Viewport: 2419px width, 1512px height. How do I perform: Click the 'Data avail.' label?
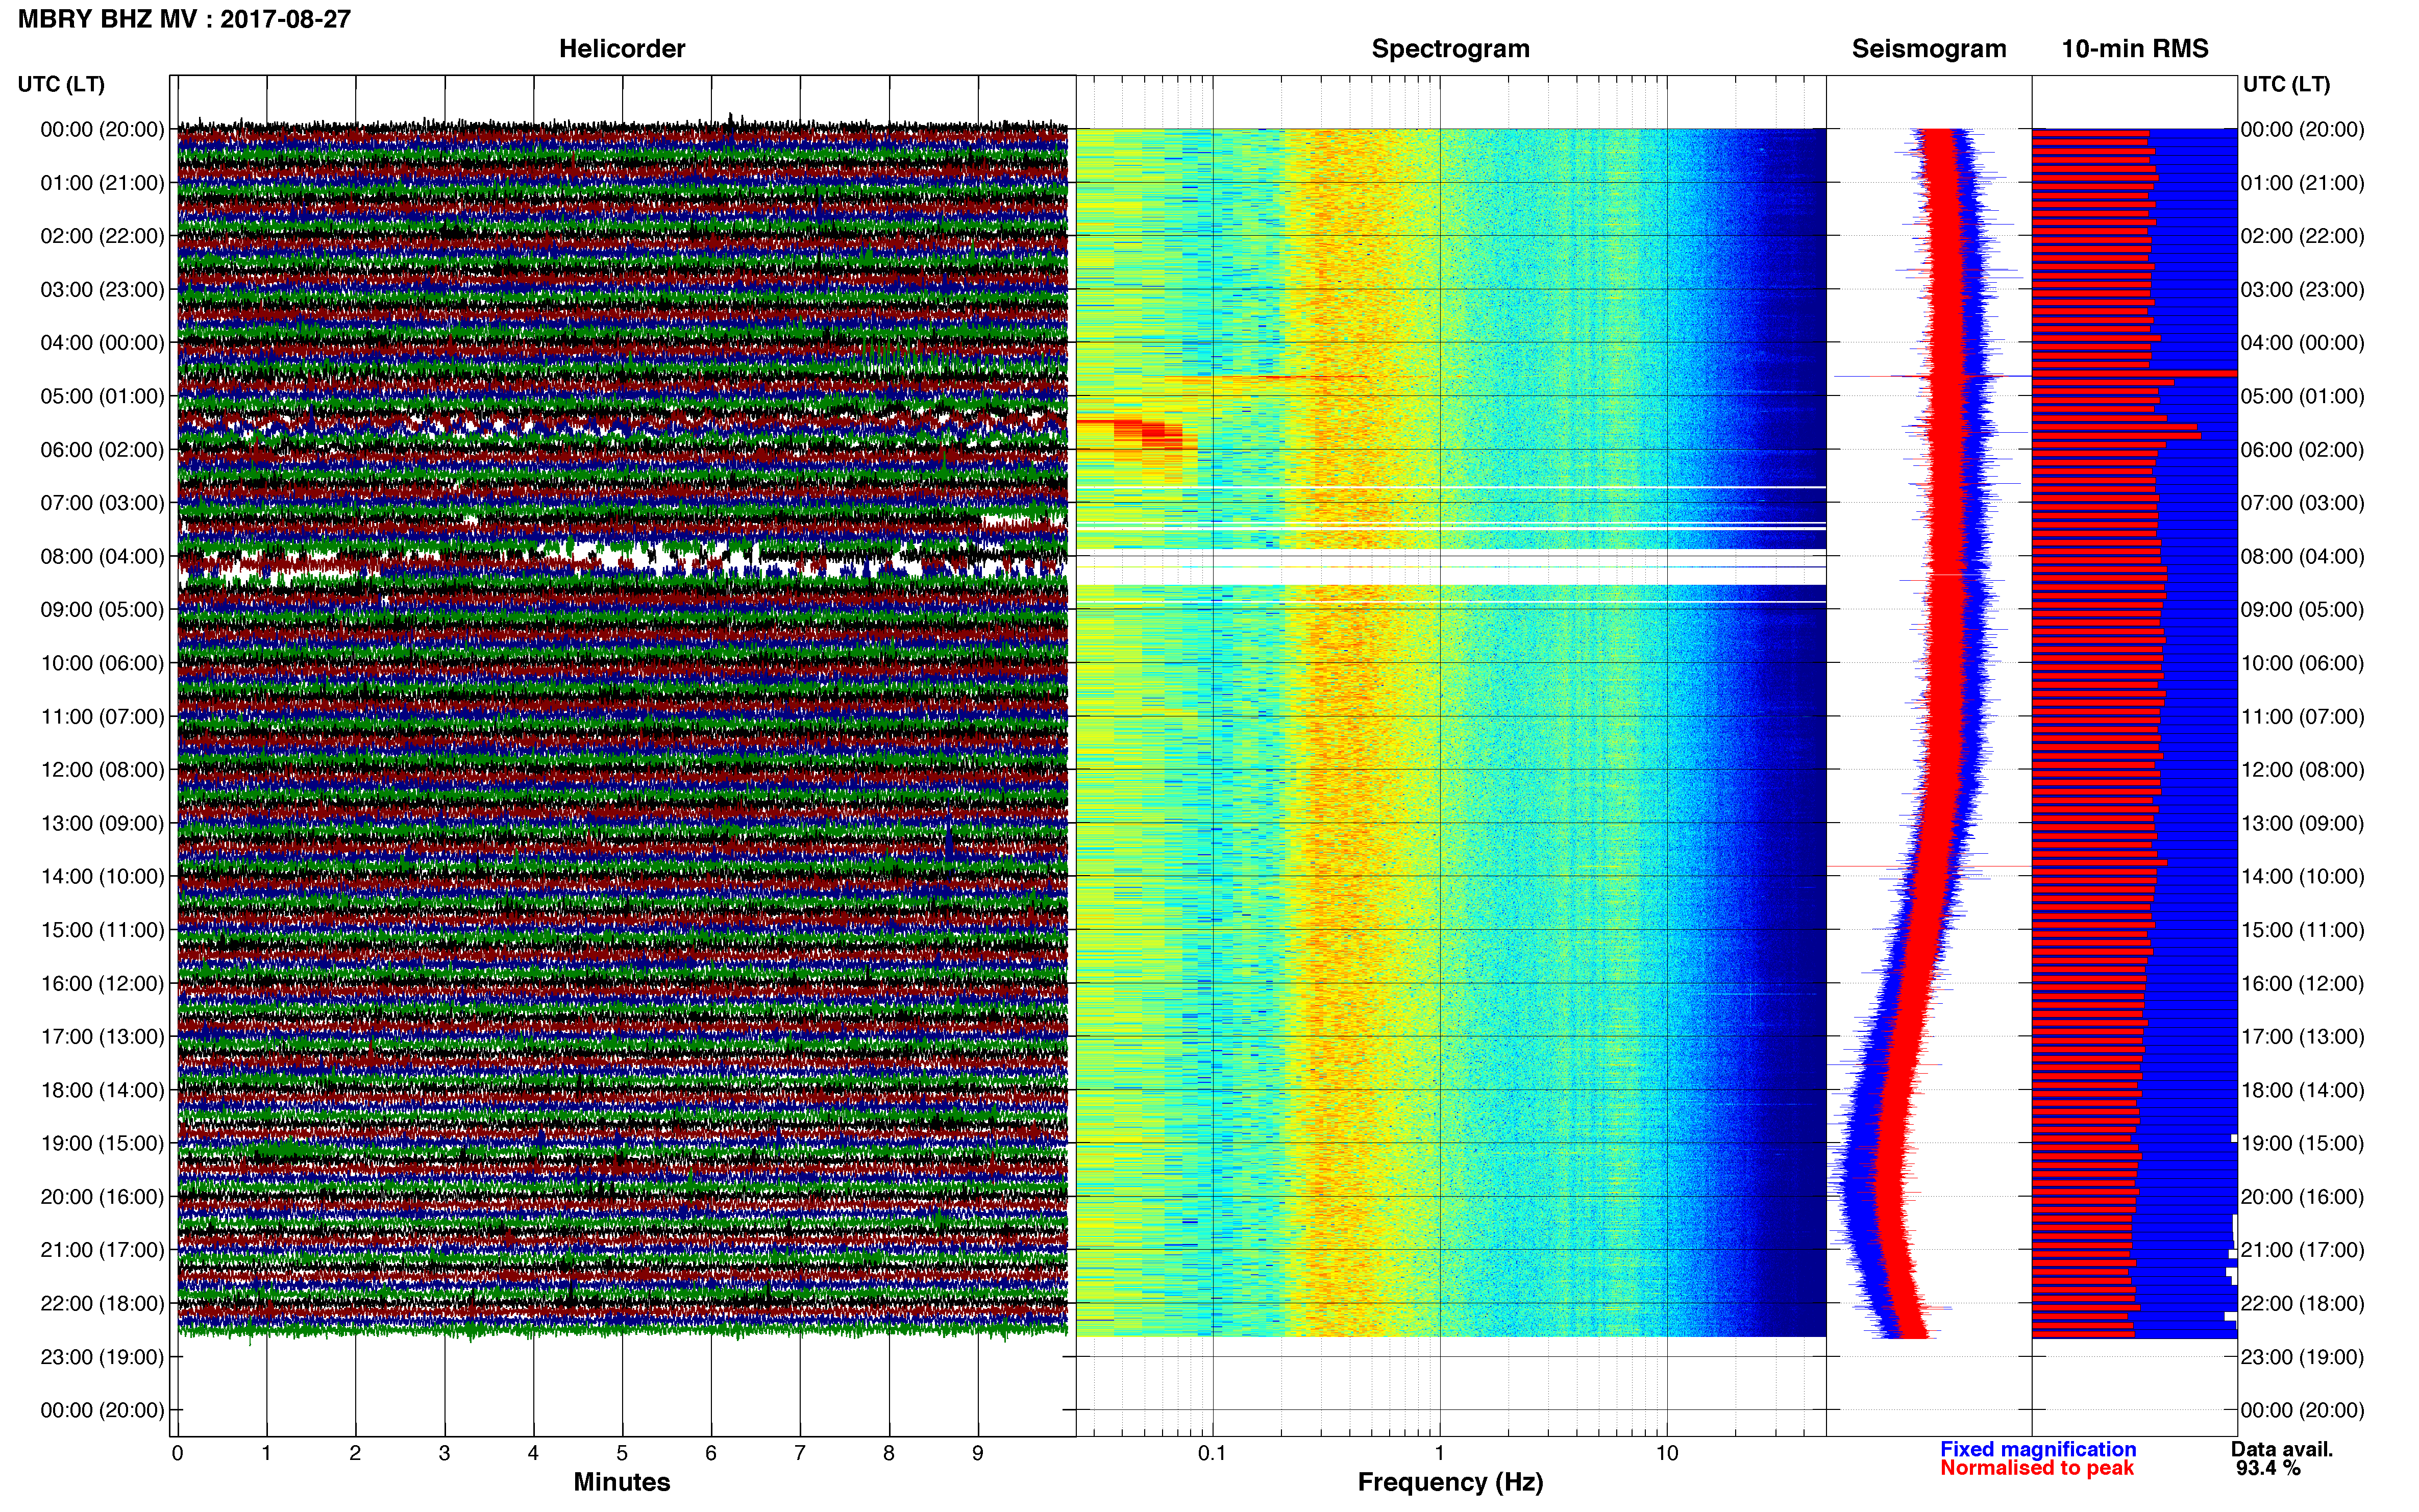[2282, 1449]
